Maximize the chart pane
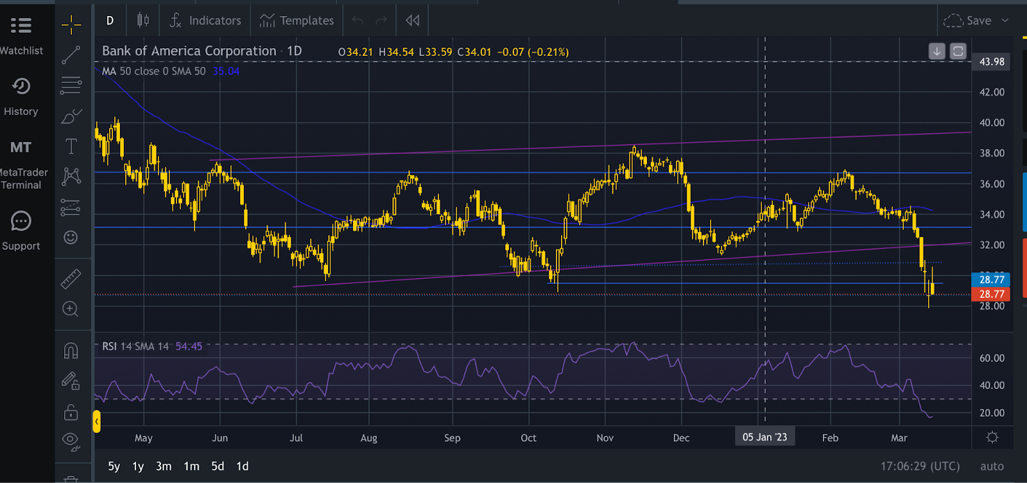The height and width of the screenshot is (483, 1027). (x=958, y=51)
